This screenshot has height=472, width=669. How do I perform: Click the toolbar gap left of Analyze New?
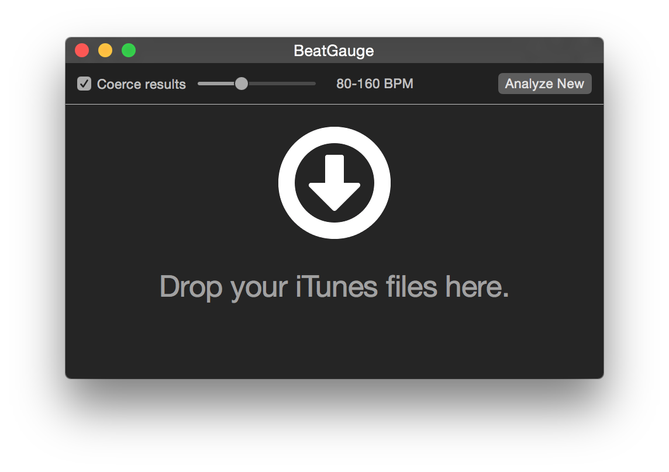pos(456,84)
